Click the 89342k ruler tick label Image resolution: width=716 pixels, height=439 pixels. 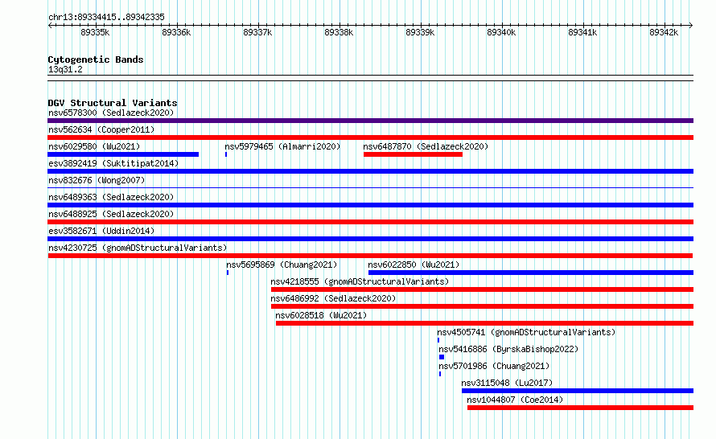point(664,32)
